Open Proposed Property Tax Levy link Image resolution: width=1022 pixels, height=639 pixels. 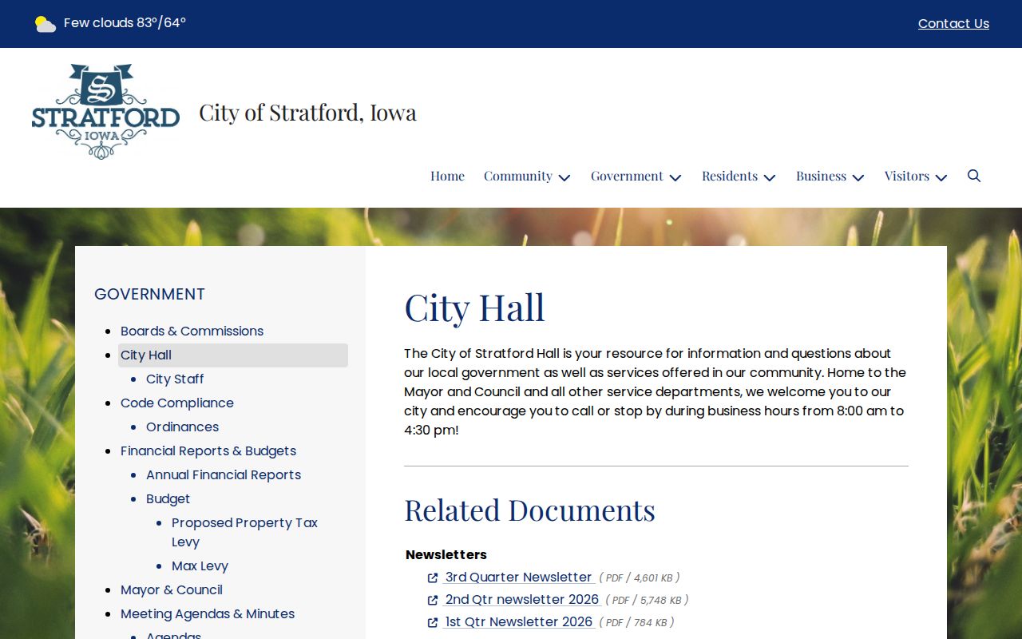point(244,532)
